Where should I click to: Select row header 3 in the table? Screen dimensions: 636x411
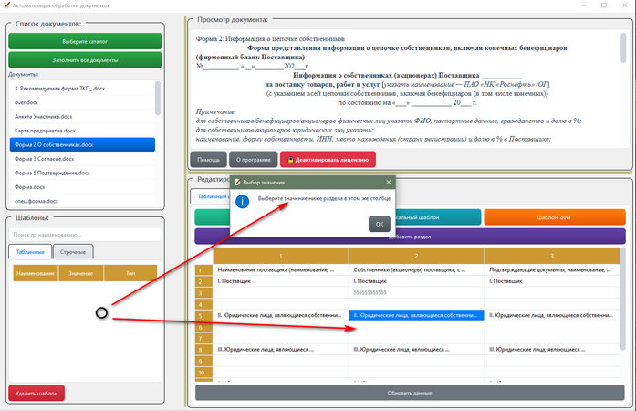pyautogui.click(x=203, y=293)
